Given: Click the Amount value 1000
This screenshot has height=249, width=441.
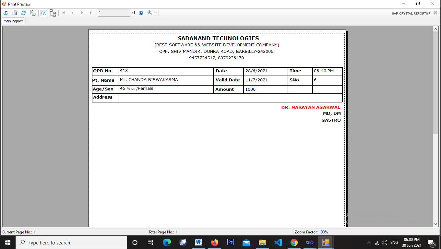Looking at the screenshot, I should pos(250,89).
